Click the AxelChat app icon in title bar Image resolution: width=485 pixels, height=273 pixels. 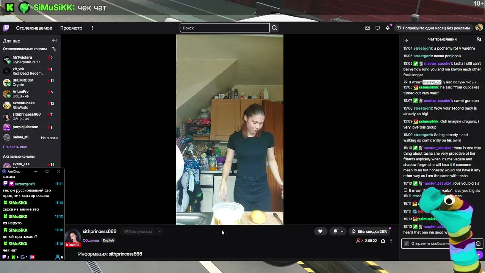click(x=5, y=172)
